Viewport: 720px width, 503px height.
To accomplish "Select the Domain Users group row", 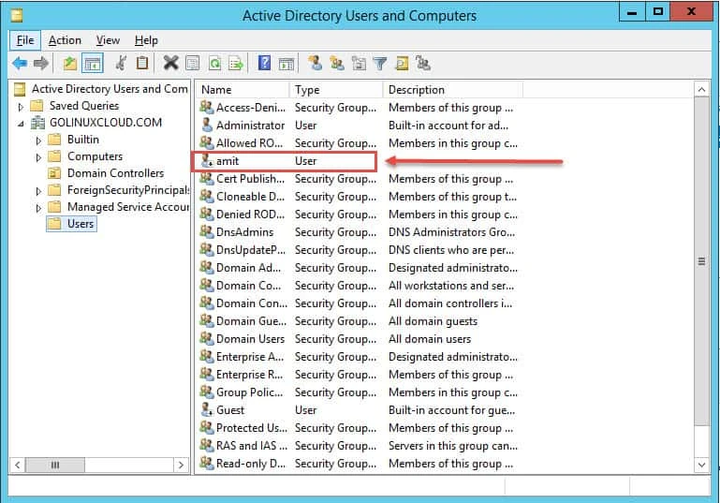I will pos(360,339).
